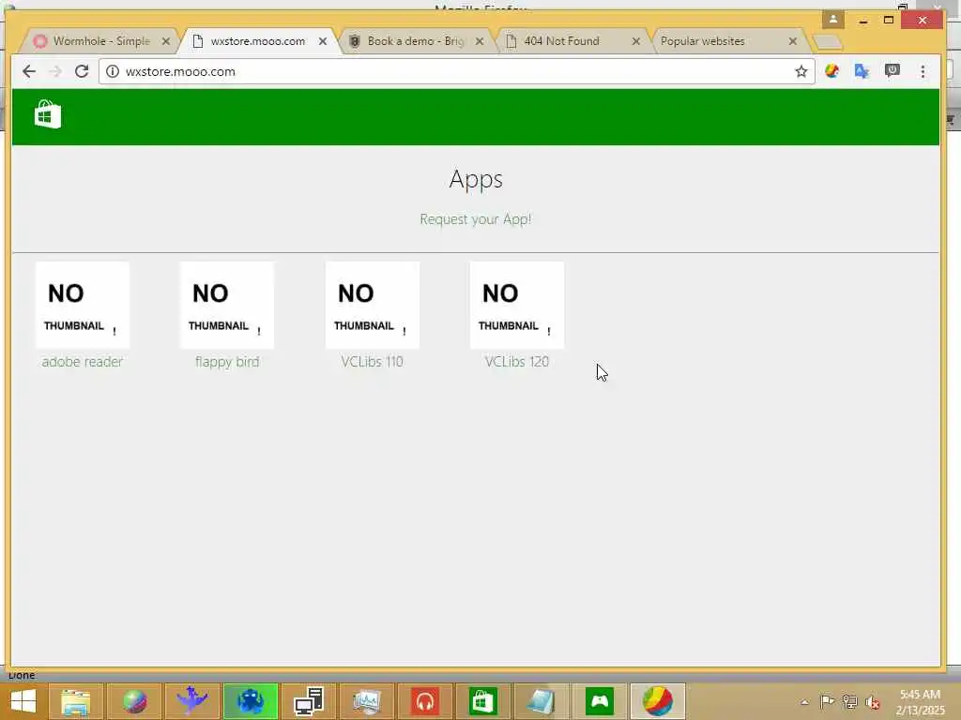Click the network tray icon
Viewport: 961px width, 720px height.
[849, 701]
